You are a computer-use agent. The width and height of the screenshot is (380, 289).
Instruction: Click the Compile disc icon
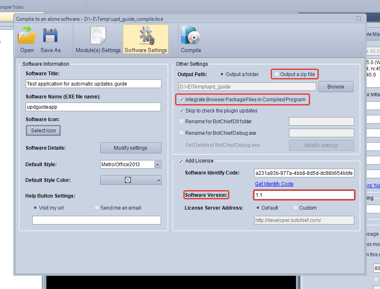[x=191, y=36]
